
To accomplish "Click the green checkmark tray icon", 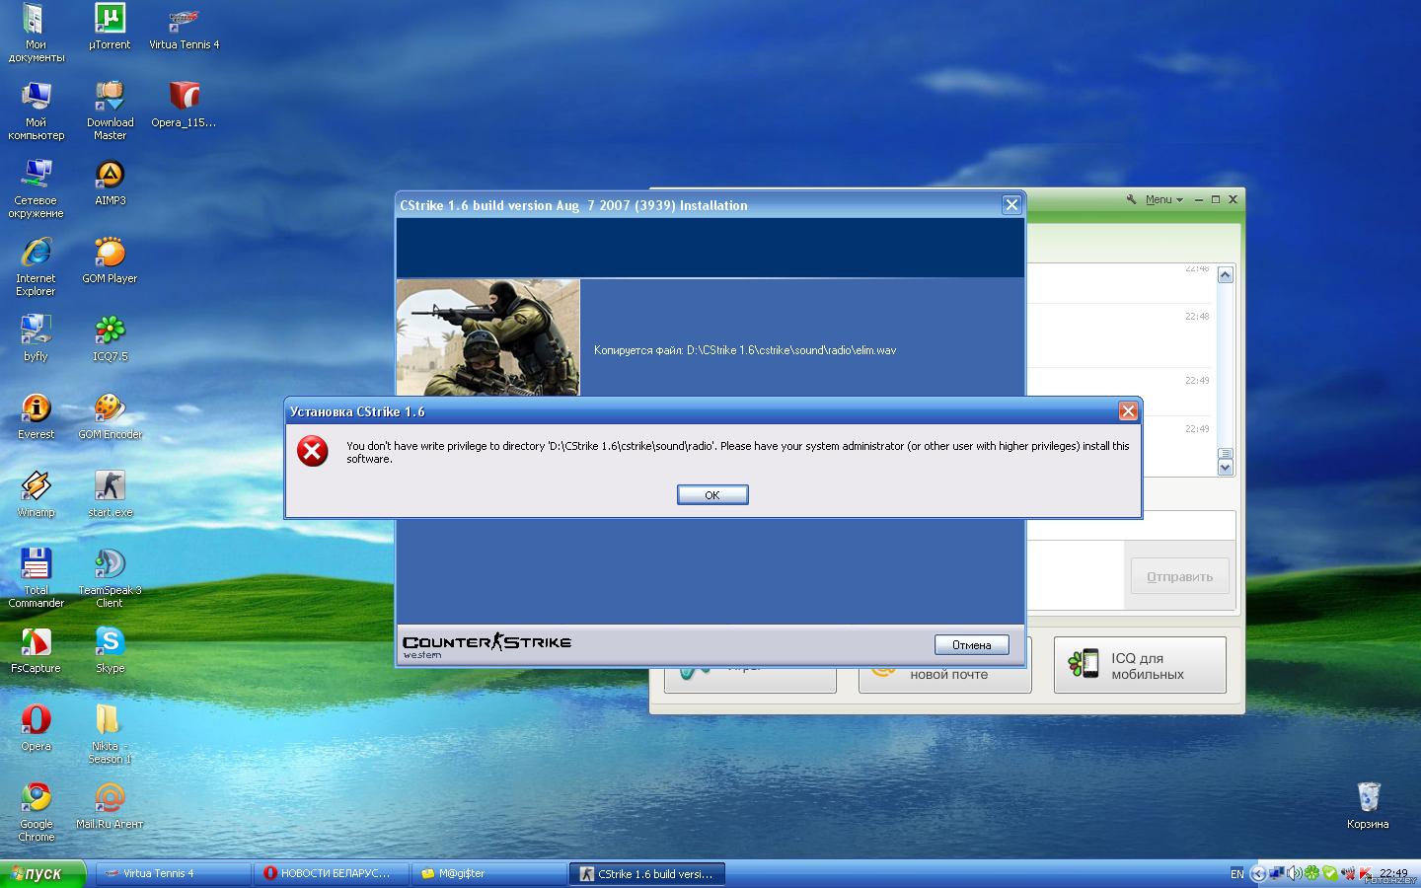I will click(1329, 873).
